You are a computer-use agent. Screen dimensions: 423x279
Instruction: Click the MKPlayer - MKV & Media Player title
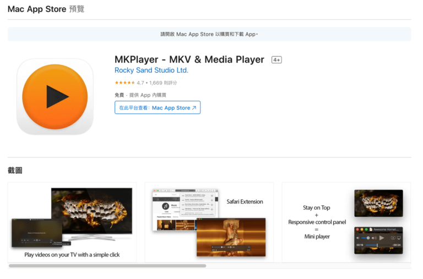click(189, 59)
